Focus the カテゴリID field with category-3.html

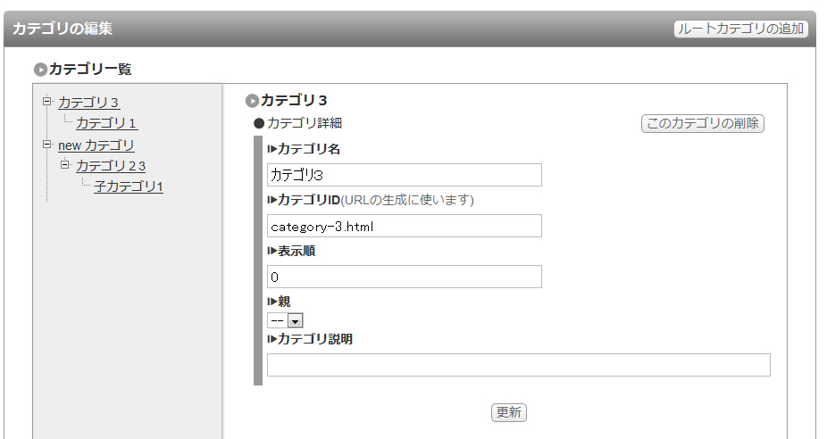(405, 226)
